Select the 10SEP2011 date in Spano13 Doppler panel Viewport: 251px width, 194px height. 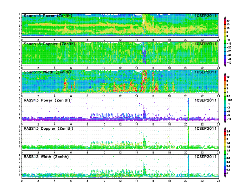(x=205, y=44)
